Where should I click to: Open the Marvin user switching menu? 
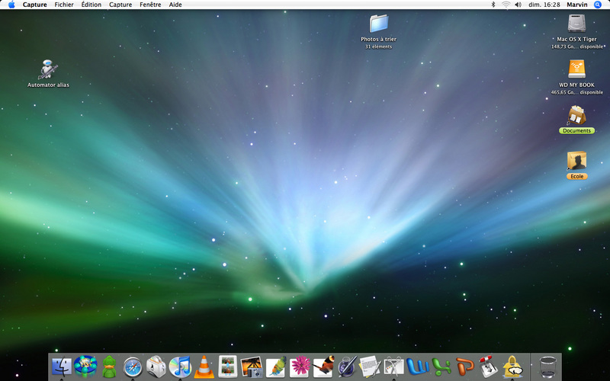577,5
